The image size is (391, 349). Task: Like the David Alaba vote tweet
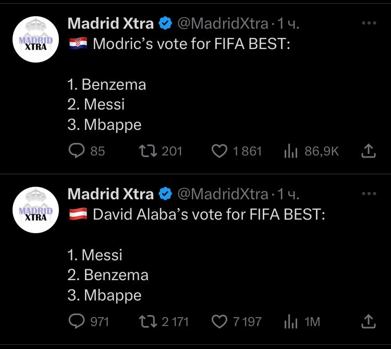coord(220,321)
